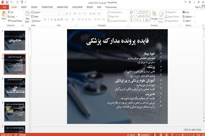The width and height of the screenshot is (205, 136).
Task: Go to the SLIDE SHOW tab
Action: coord(77,7)
